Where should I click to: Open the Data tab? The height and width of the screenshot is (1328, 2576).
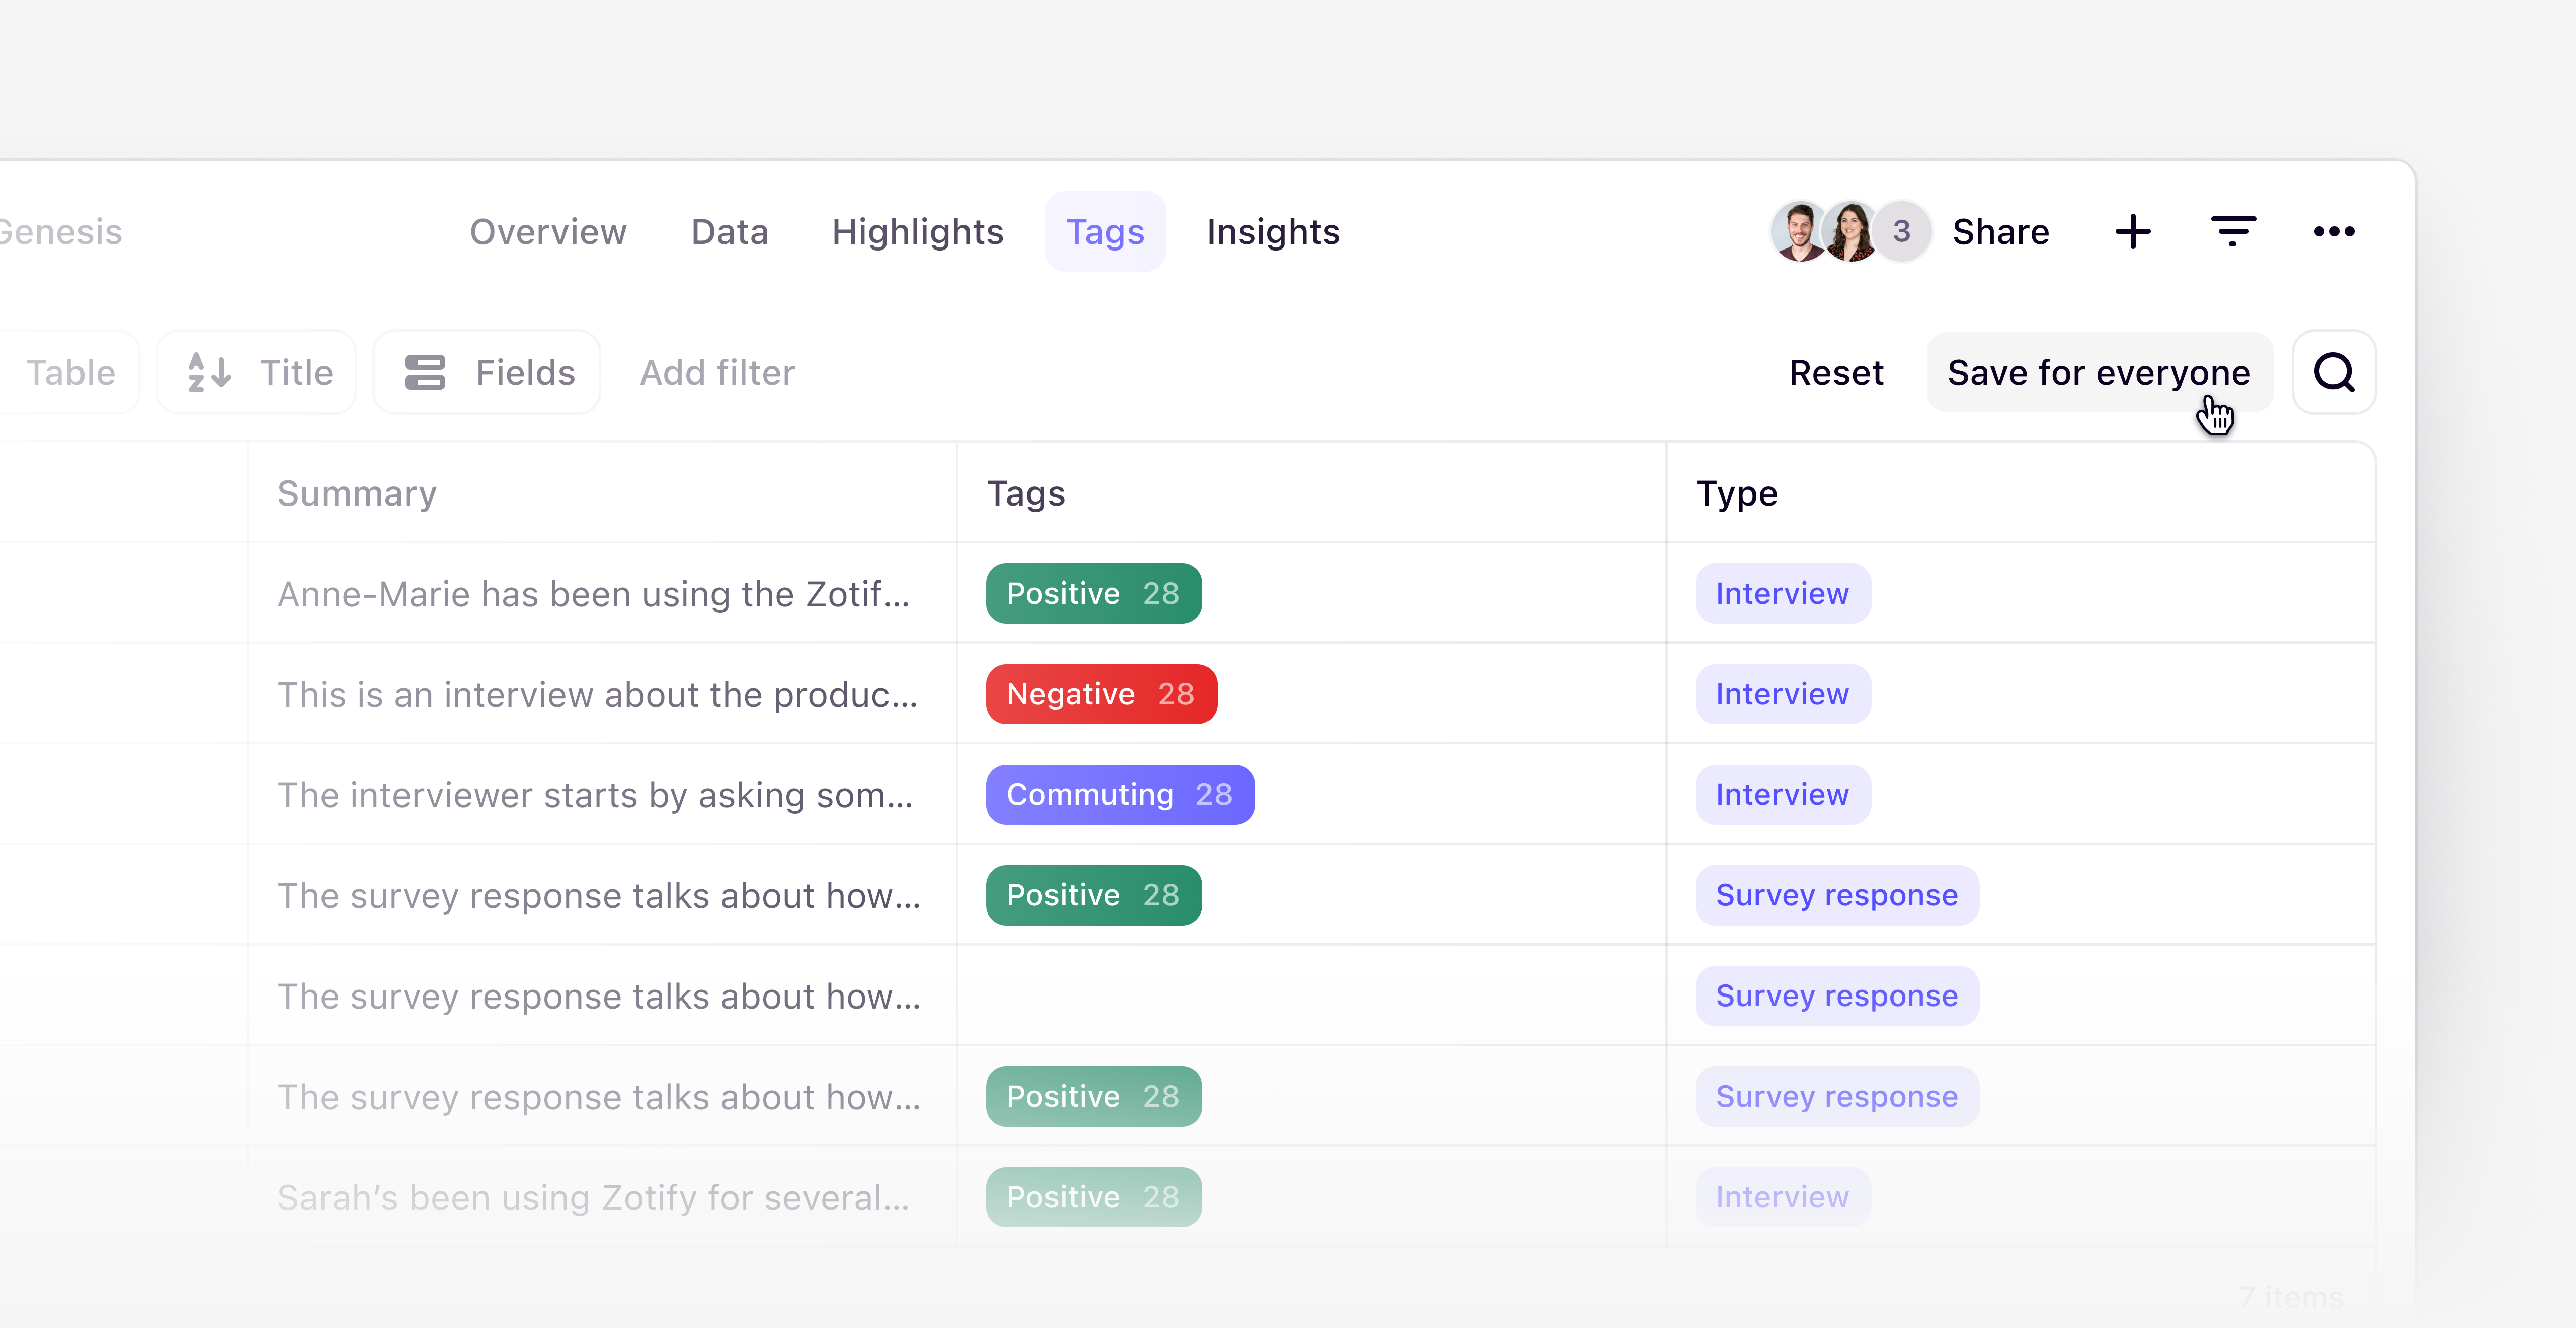pyautogui.click(x=729, y=231)
